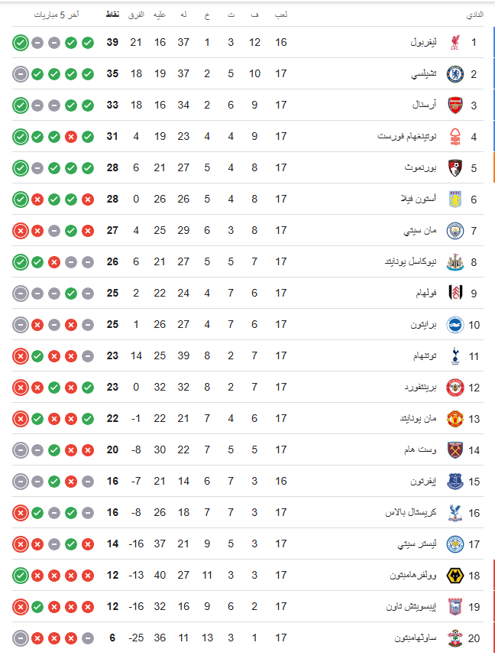The image size is (495, 662).
Task: Select the Southampton club crest
Action: 455,638
